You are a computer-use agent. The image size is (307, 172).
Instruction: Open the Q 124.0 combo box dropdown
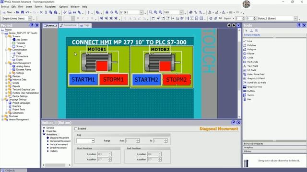[x=142, y=12]
